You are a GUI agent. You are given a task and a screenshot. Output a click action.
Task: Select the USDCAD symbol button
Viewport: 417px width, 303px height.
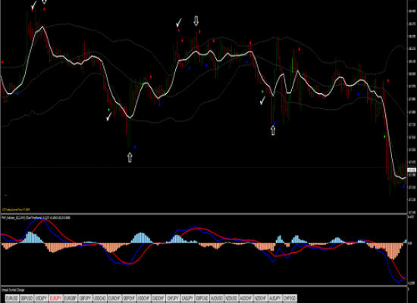point(99,298)
